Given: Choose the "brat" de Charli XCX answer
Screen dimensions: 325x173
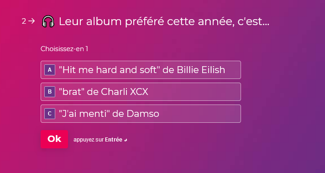Looking at the screenshot, I should (141, 92).
